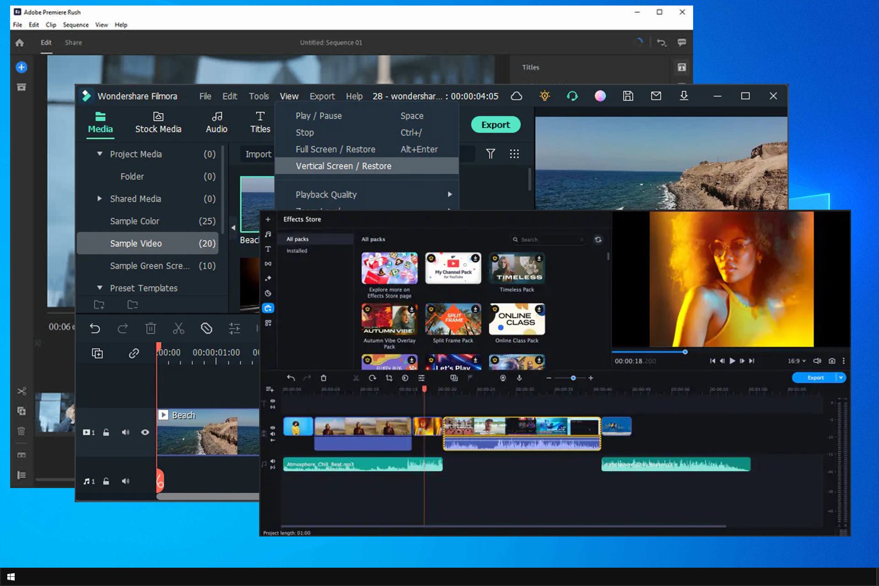Click Filmora timeline delete trash icon

(x=151, y=328)
